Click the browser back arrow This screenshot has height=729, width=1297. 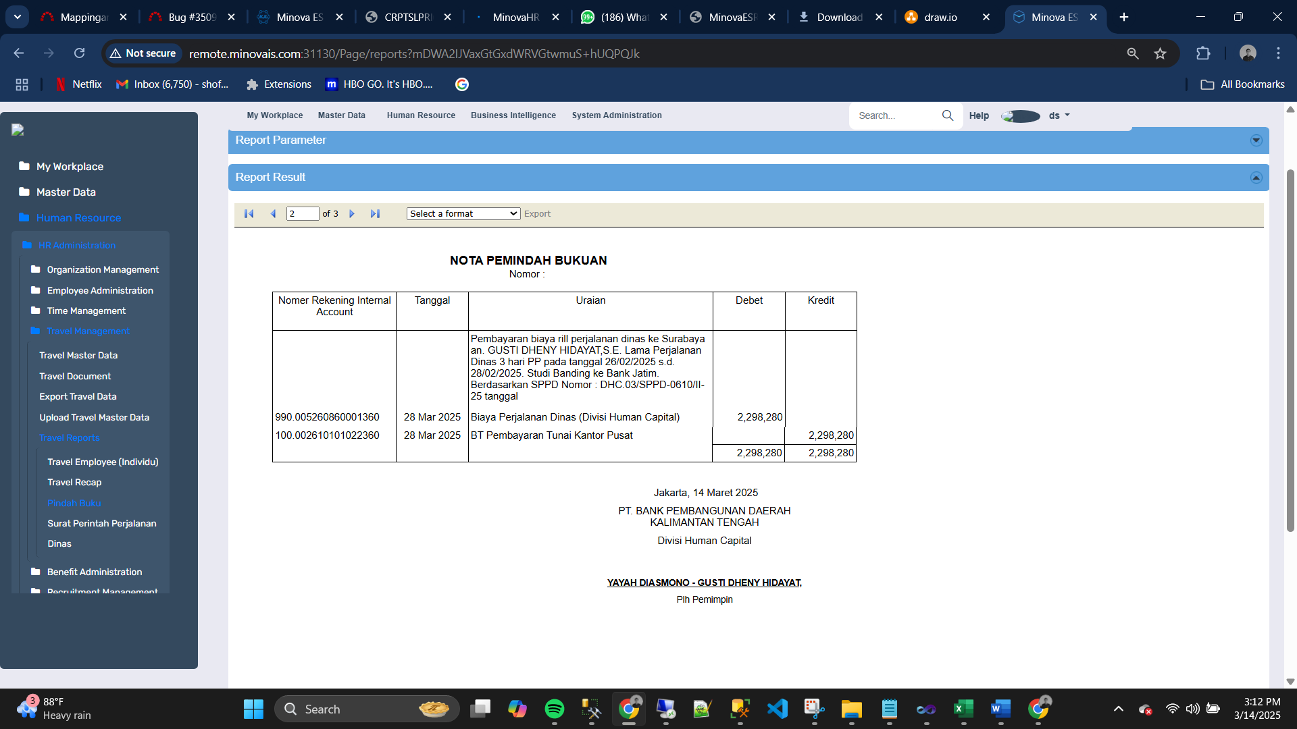[19, 53]
